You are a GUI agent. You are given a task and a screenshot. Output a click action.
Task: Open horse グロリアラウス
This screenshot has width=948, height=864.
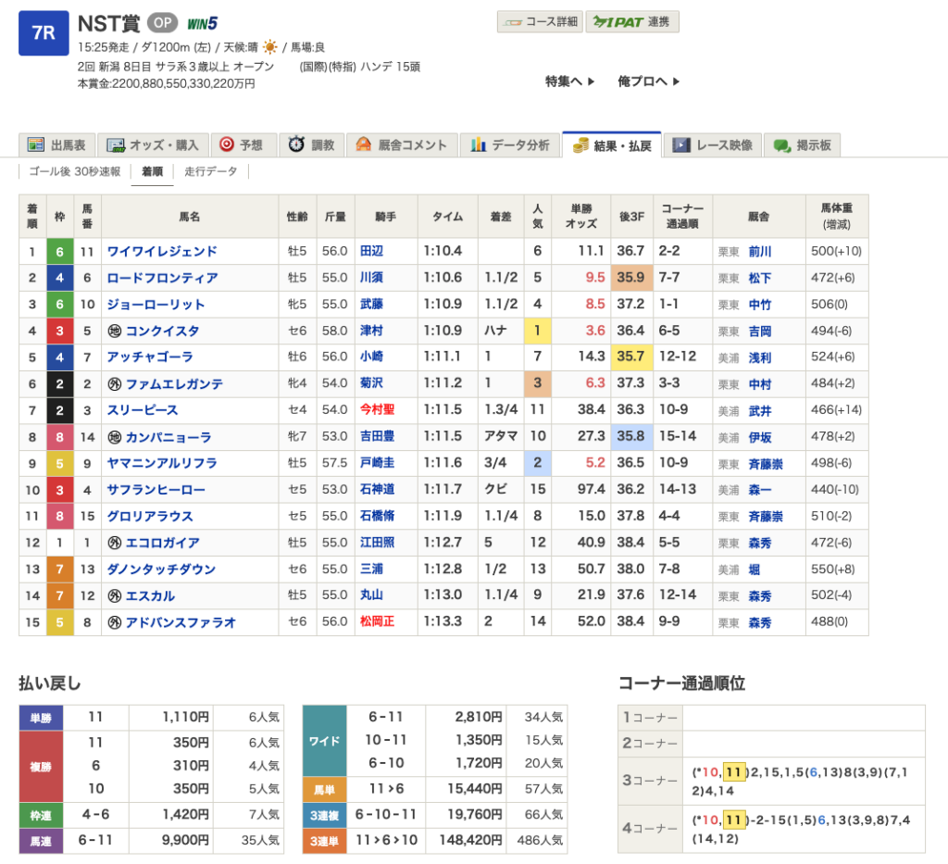150,517
